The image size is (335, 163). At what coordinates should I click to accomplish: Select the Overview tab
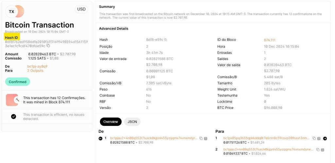click(x=111, y=122)
